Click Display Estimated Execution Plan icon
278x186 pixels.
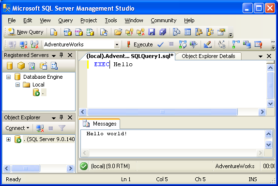[x=183, y=44]
